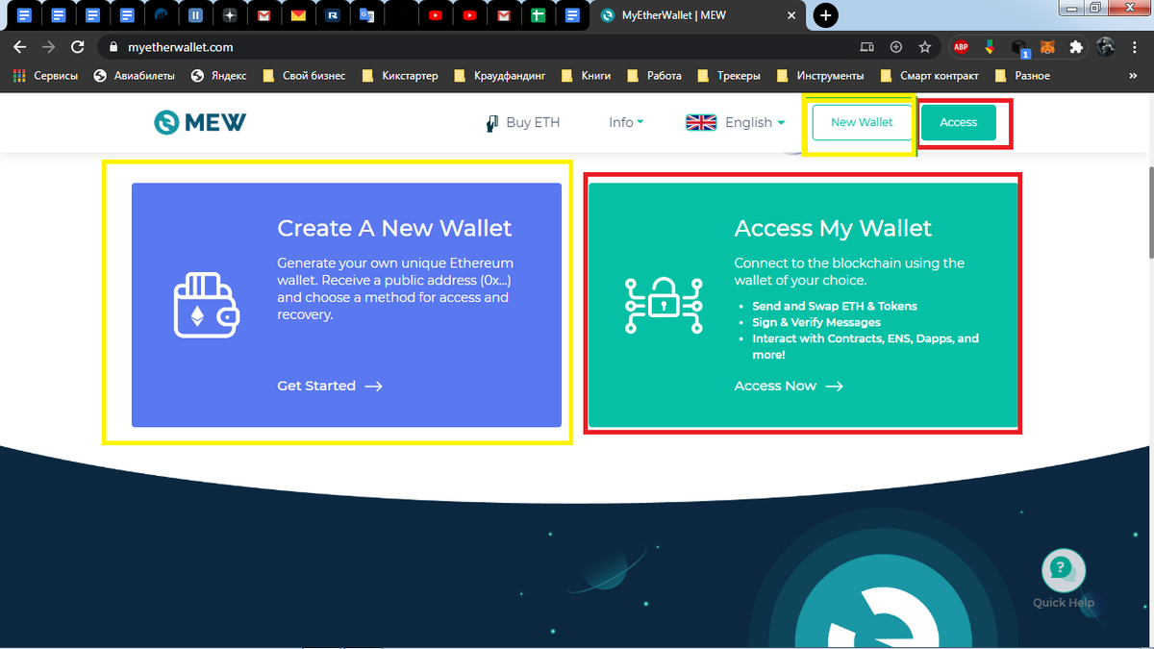Switch to the tab with the R icon
1154x649 pixels.
(333, 15)
